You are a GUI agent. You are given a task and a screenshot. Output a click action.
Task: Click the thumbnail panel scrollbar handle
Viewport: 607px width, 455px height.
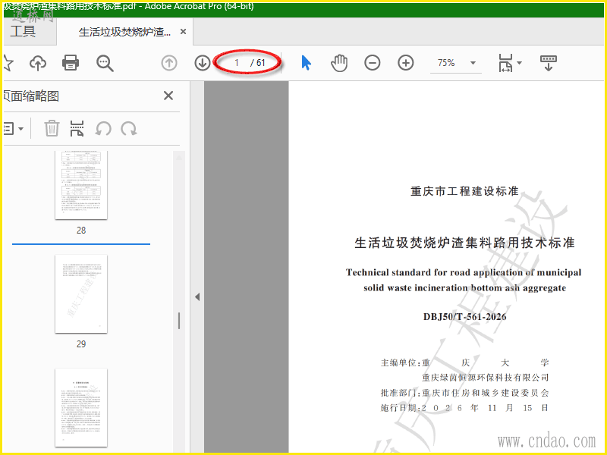coord(179,321)
